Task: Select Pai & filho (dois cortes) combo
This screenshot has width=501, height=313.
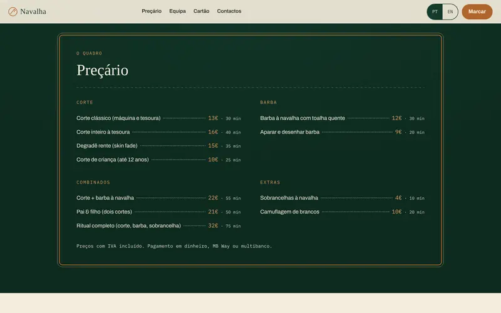Action: coord(104,212)
